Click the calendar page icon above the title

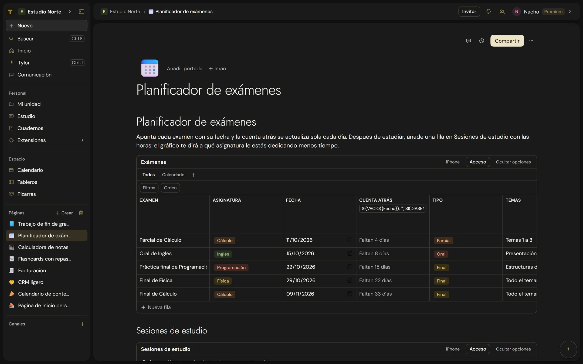150,68
